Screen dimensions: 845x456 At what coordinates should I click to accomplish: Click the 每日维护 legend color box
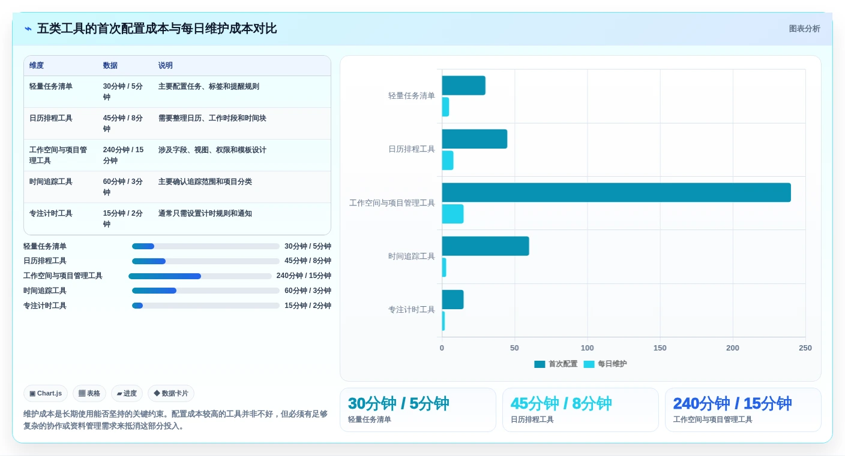(589, 364)
